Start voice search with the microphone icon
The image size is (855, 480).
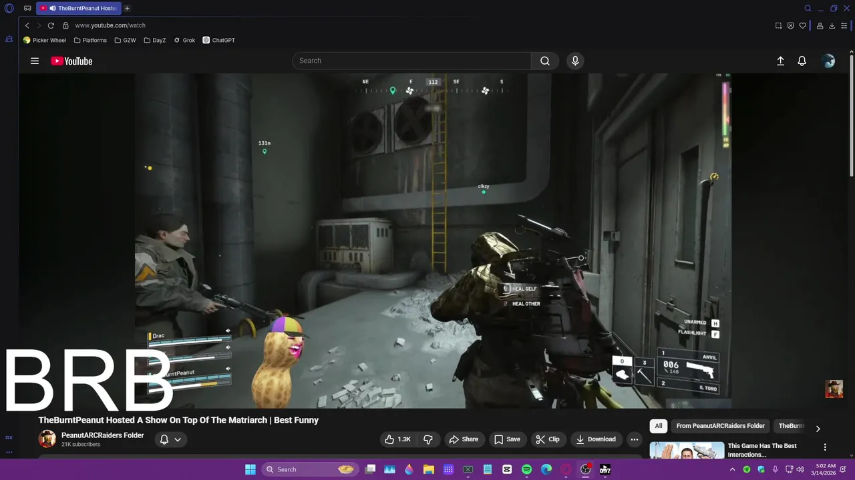tap(575, 61)
